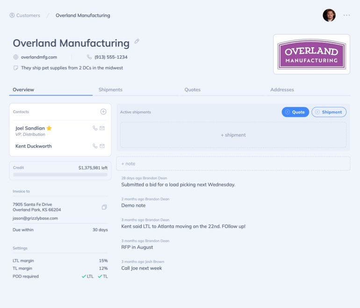Click the $1,375,981 left credit value
Image resolution: width=360 pixels, height=308 pixels.
[93, 168]
